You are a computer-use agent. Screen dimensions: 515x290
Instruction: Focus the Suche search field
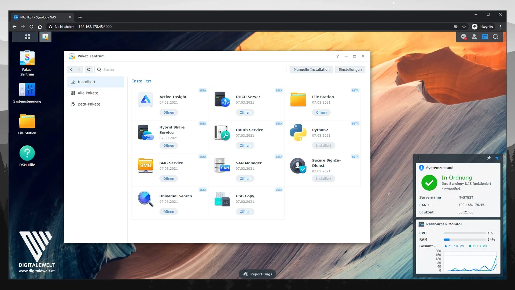[190, 70]
